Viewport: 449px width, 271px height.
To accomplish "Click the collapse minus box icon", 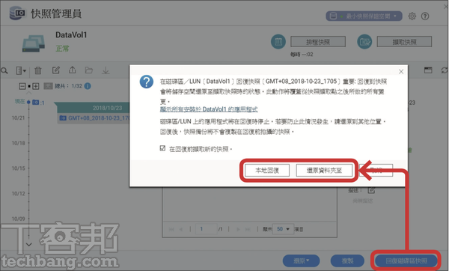I will 22,86.
